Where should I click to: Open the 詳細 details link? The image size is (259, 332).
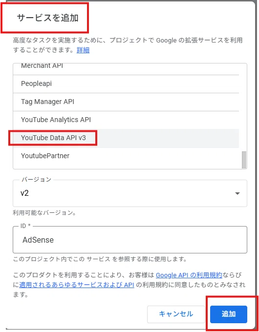(x=83, y=50)
